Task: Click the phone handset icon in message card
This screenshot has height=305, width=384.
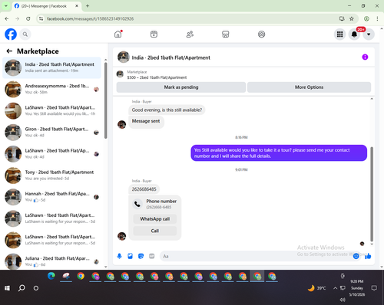Action: click(137, 204)
